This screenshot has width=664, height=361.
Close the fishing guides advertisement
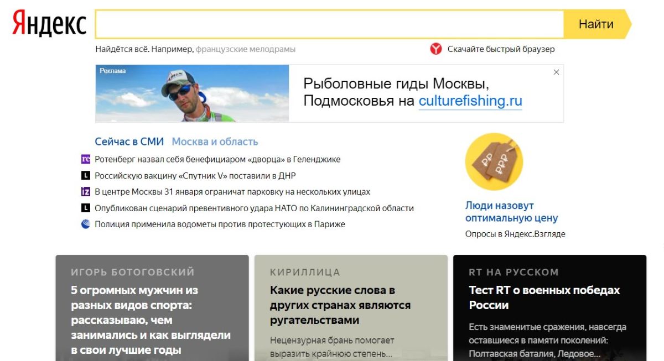click(557, 72)
